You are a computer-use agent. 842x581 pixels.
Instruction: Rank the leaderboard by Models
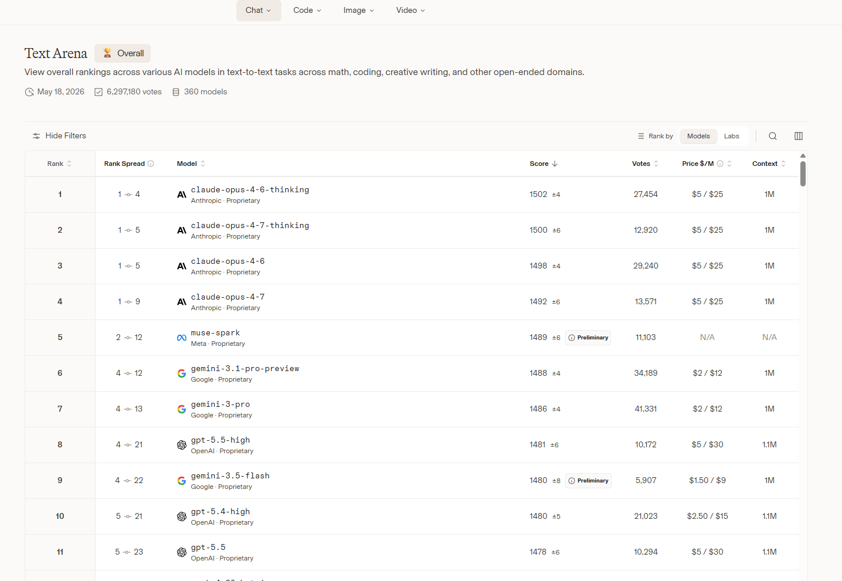coord(698,136)
